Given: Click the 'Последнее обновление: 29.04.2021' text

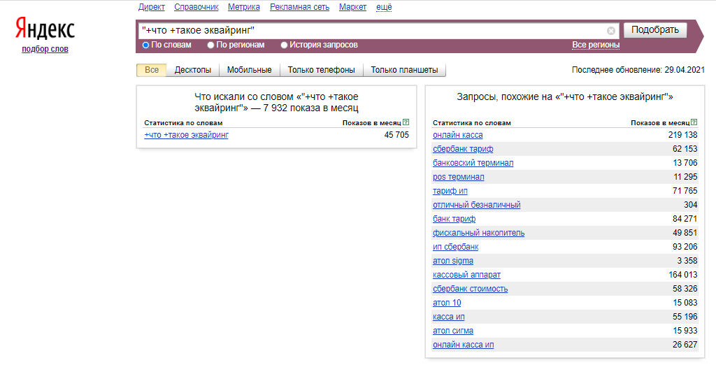Looking at the screenshot, I should [x=638, y=70].
